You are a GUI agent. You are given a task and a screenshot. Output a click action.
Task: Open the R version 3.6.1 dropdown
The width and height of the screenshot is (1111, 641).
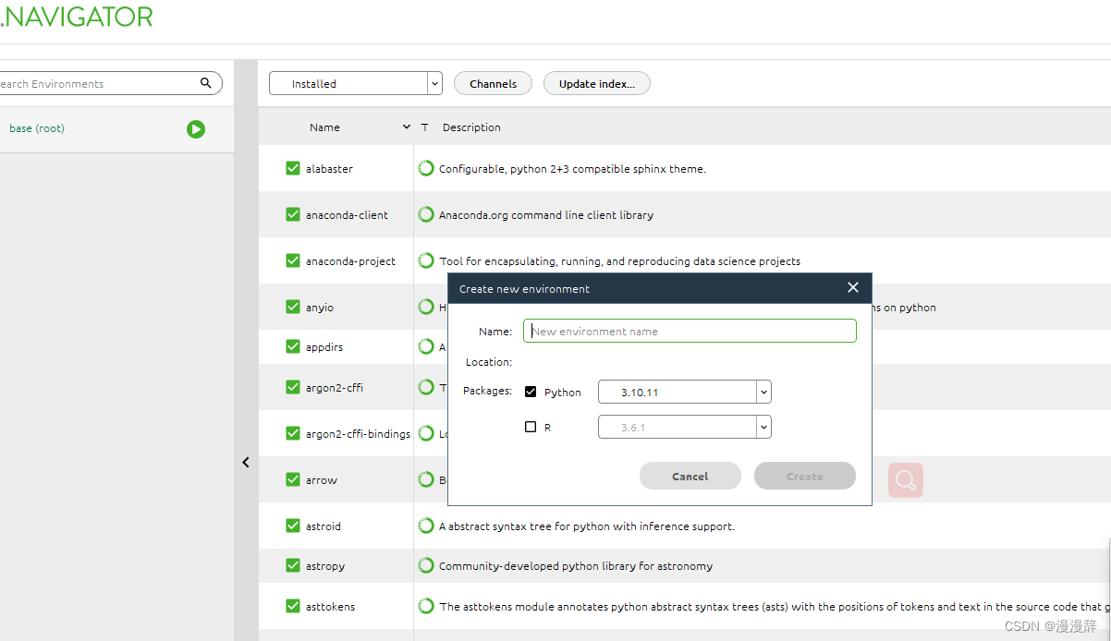pyautogui.click(x=685, y=427)
